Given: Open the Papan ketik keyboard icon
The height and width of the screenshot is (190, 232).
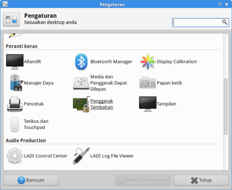Looking at the screenshot, I should [x=147, y=83].
